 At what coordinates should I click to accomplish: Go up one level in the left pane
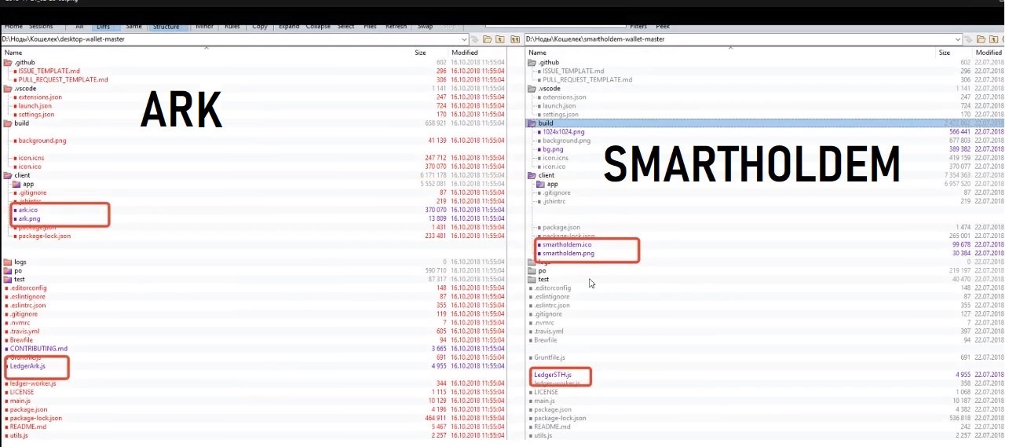click(499, 38)
